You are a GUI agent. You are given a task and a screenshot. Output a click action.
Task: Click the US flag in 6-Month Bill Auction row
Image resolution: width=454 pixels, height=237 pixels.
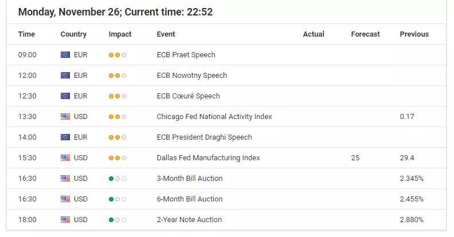pos(65,199)
